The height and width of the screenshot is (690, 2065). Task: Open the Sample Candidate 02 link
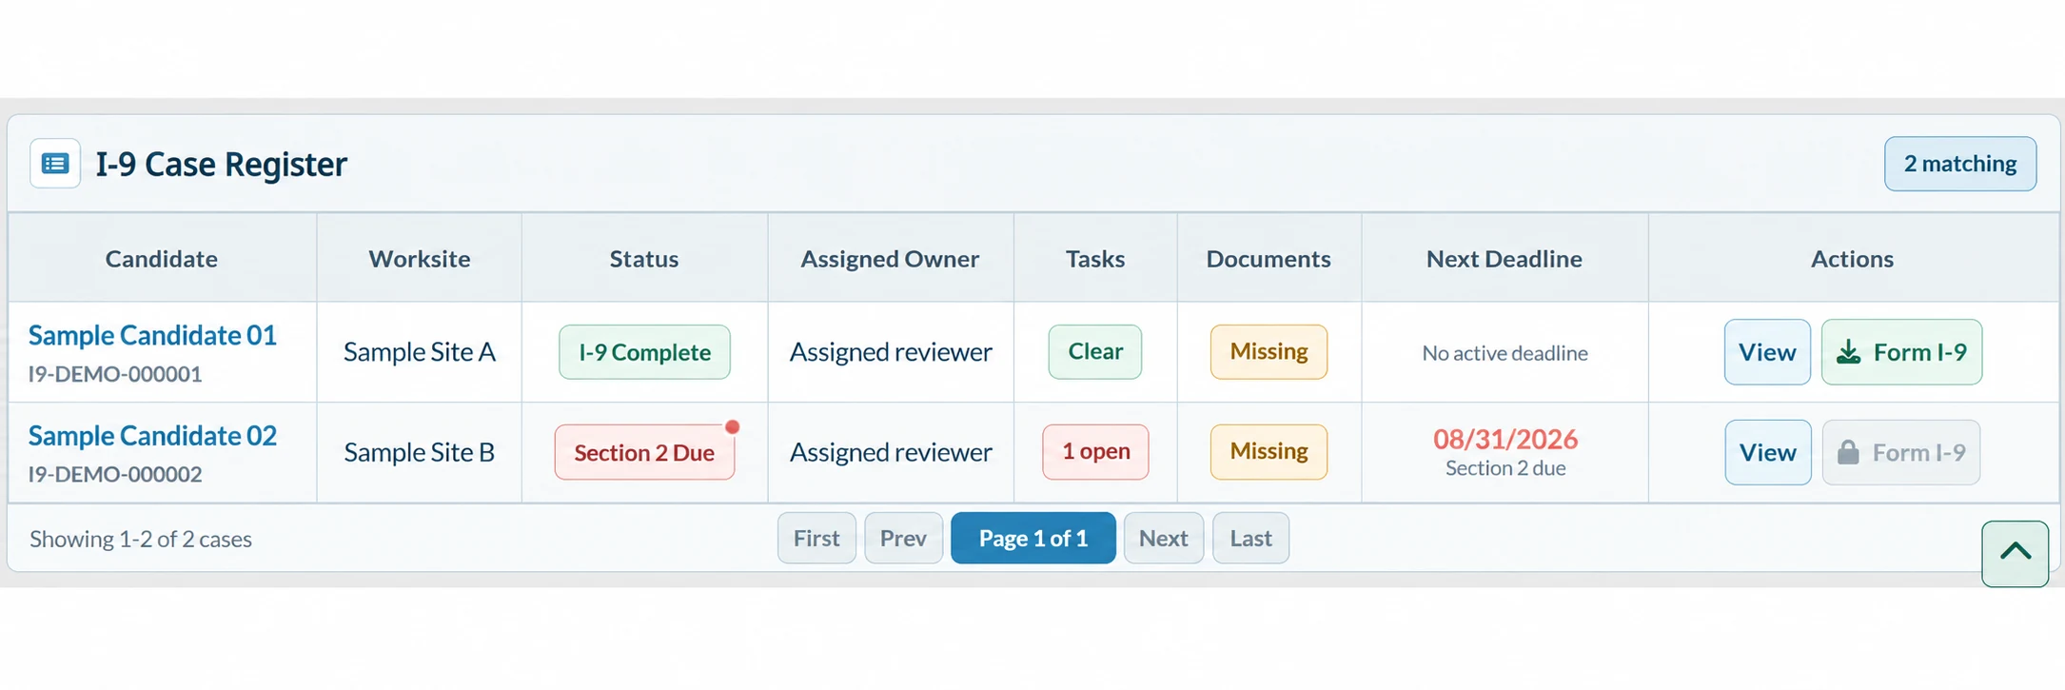tap(152, 435)
